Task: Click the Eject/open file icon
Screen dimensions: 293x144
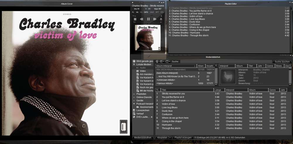Action: 161,19
